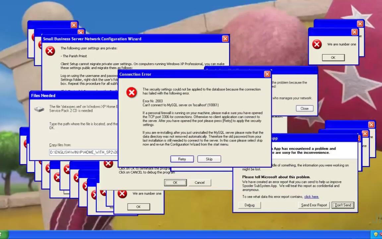Choose Skip in the Connection Error dialog
This screenshot has width=382, height=239.
(209, 159)
